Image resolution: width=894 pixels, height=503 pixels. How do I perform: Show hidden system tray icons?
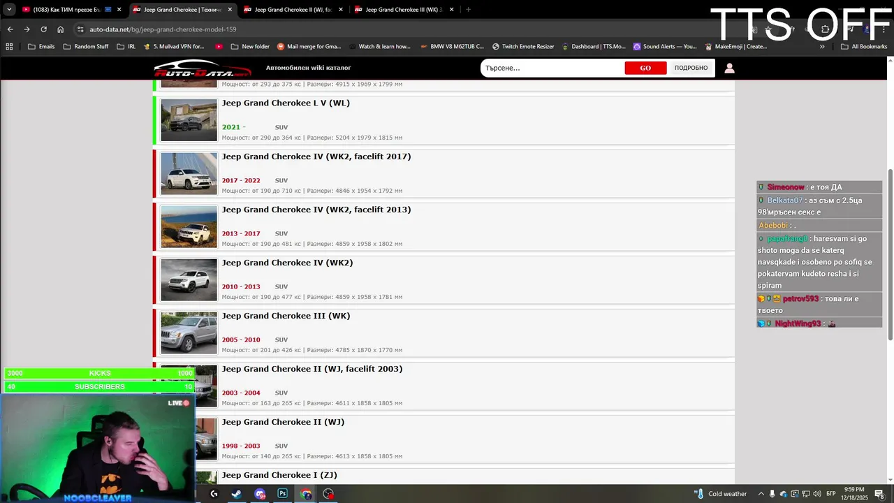(761, 494)
